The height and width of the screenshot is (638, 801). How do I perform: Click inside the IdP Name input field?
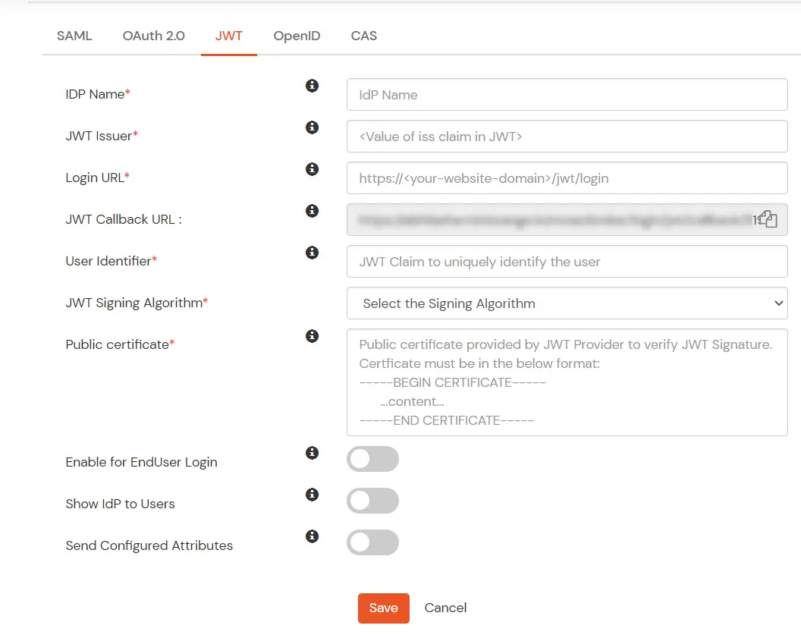coord(567,94)
